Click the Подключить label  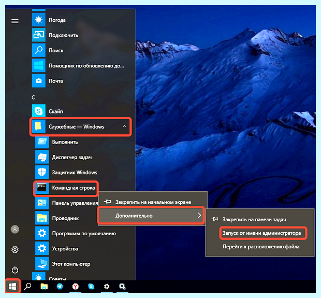pyautogui.click(x=63, y=35)
